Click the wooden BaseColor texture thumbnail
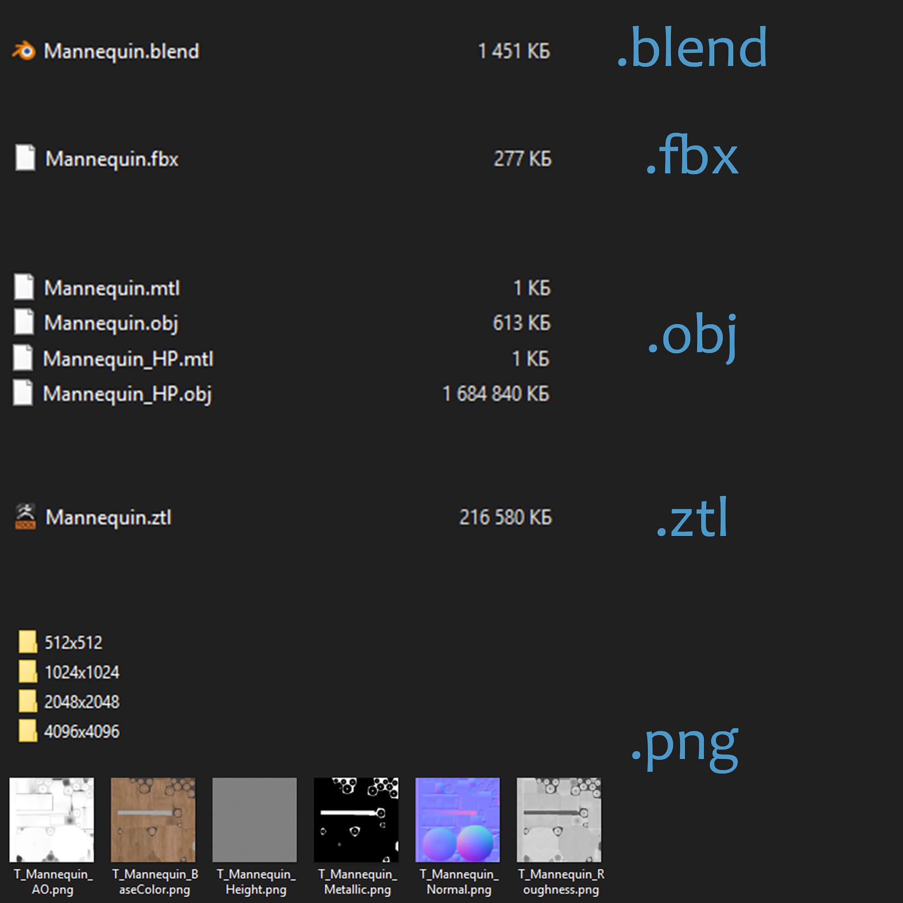903x903 pixels. pos(153,820)
